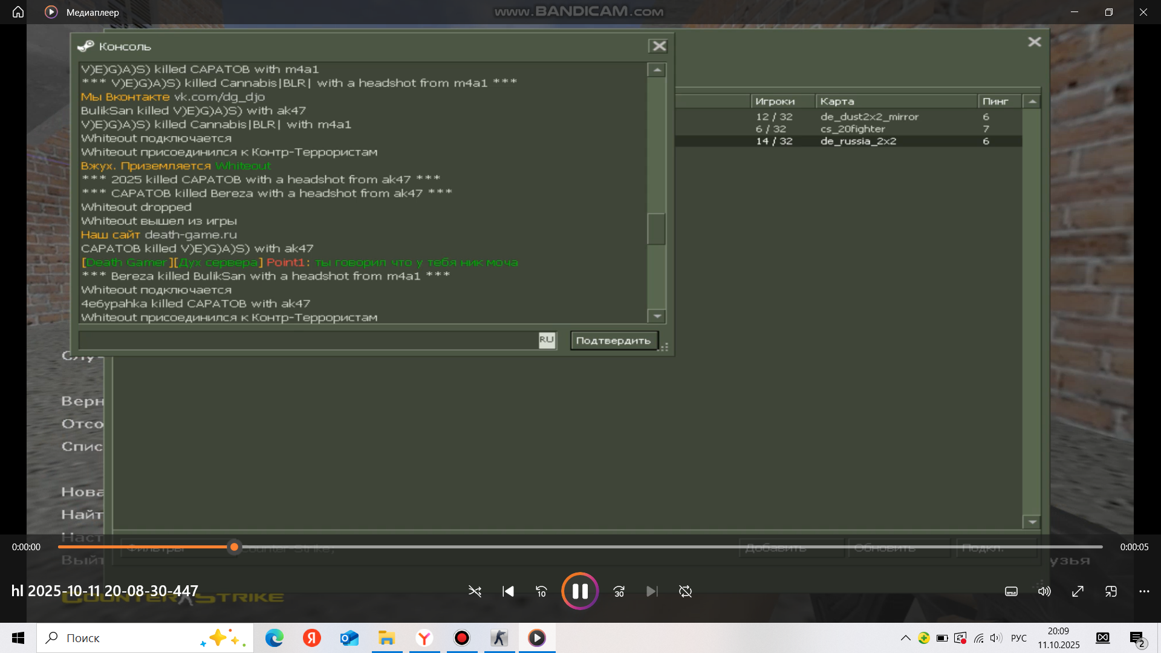Open more options ellipsis menu

tap(1144, 591)
